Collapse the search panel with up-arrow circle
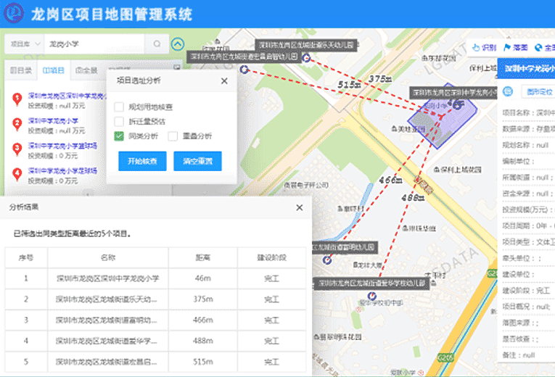 pos(178,44)
